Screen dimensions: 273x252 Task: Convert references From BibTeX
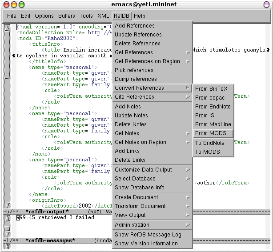pos(213,89)
